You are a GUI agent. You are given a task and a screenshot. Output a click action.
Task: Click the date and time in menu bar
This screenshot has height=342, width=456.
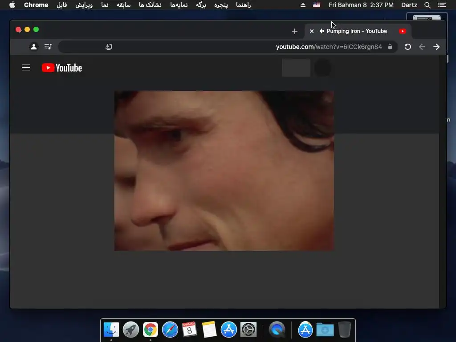tap(361, 5)
